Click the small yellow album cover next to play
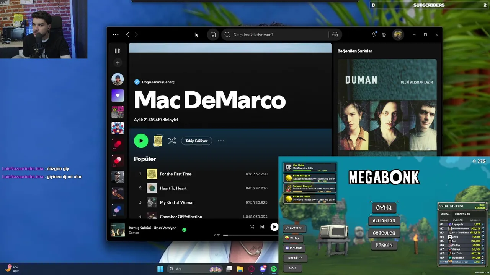The image size is (490, 275). (x=158, y=141)
